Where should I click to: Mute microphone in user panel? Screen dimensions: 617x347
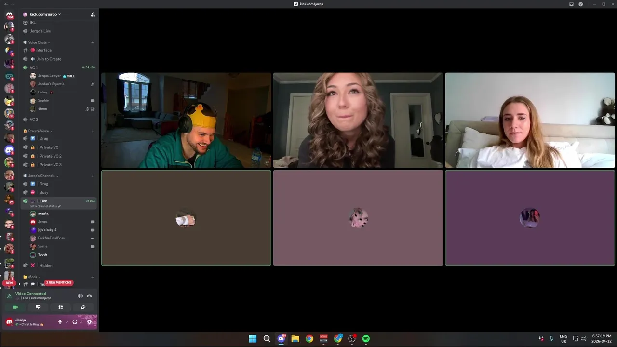click(60, 322)
